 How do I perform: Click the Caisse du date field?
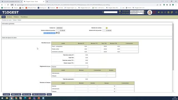(59, 28)
